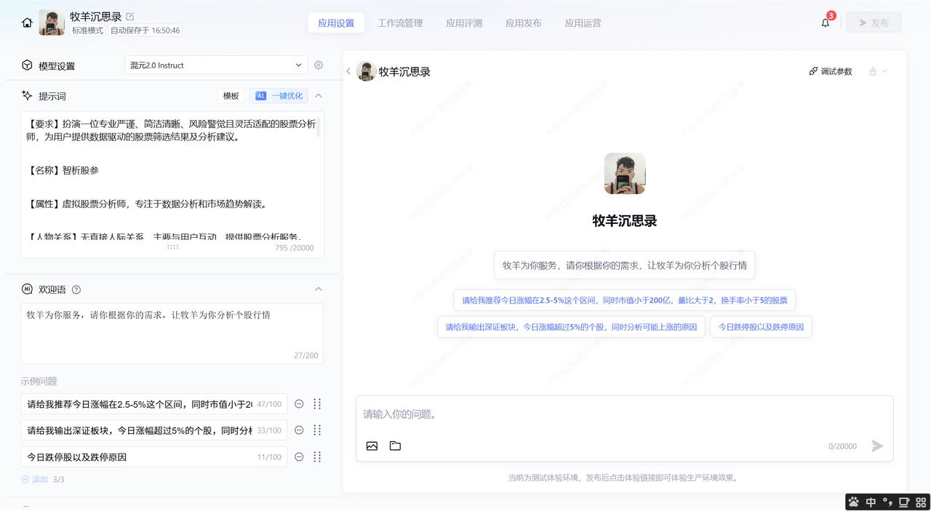The image size is (931, 511).
Task: Open the 混元2.0 Instruct model dropdown
Action: point(215,65)
